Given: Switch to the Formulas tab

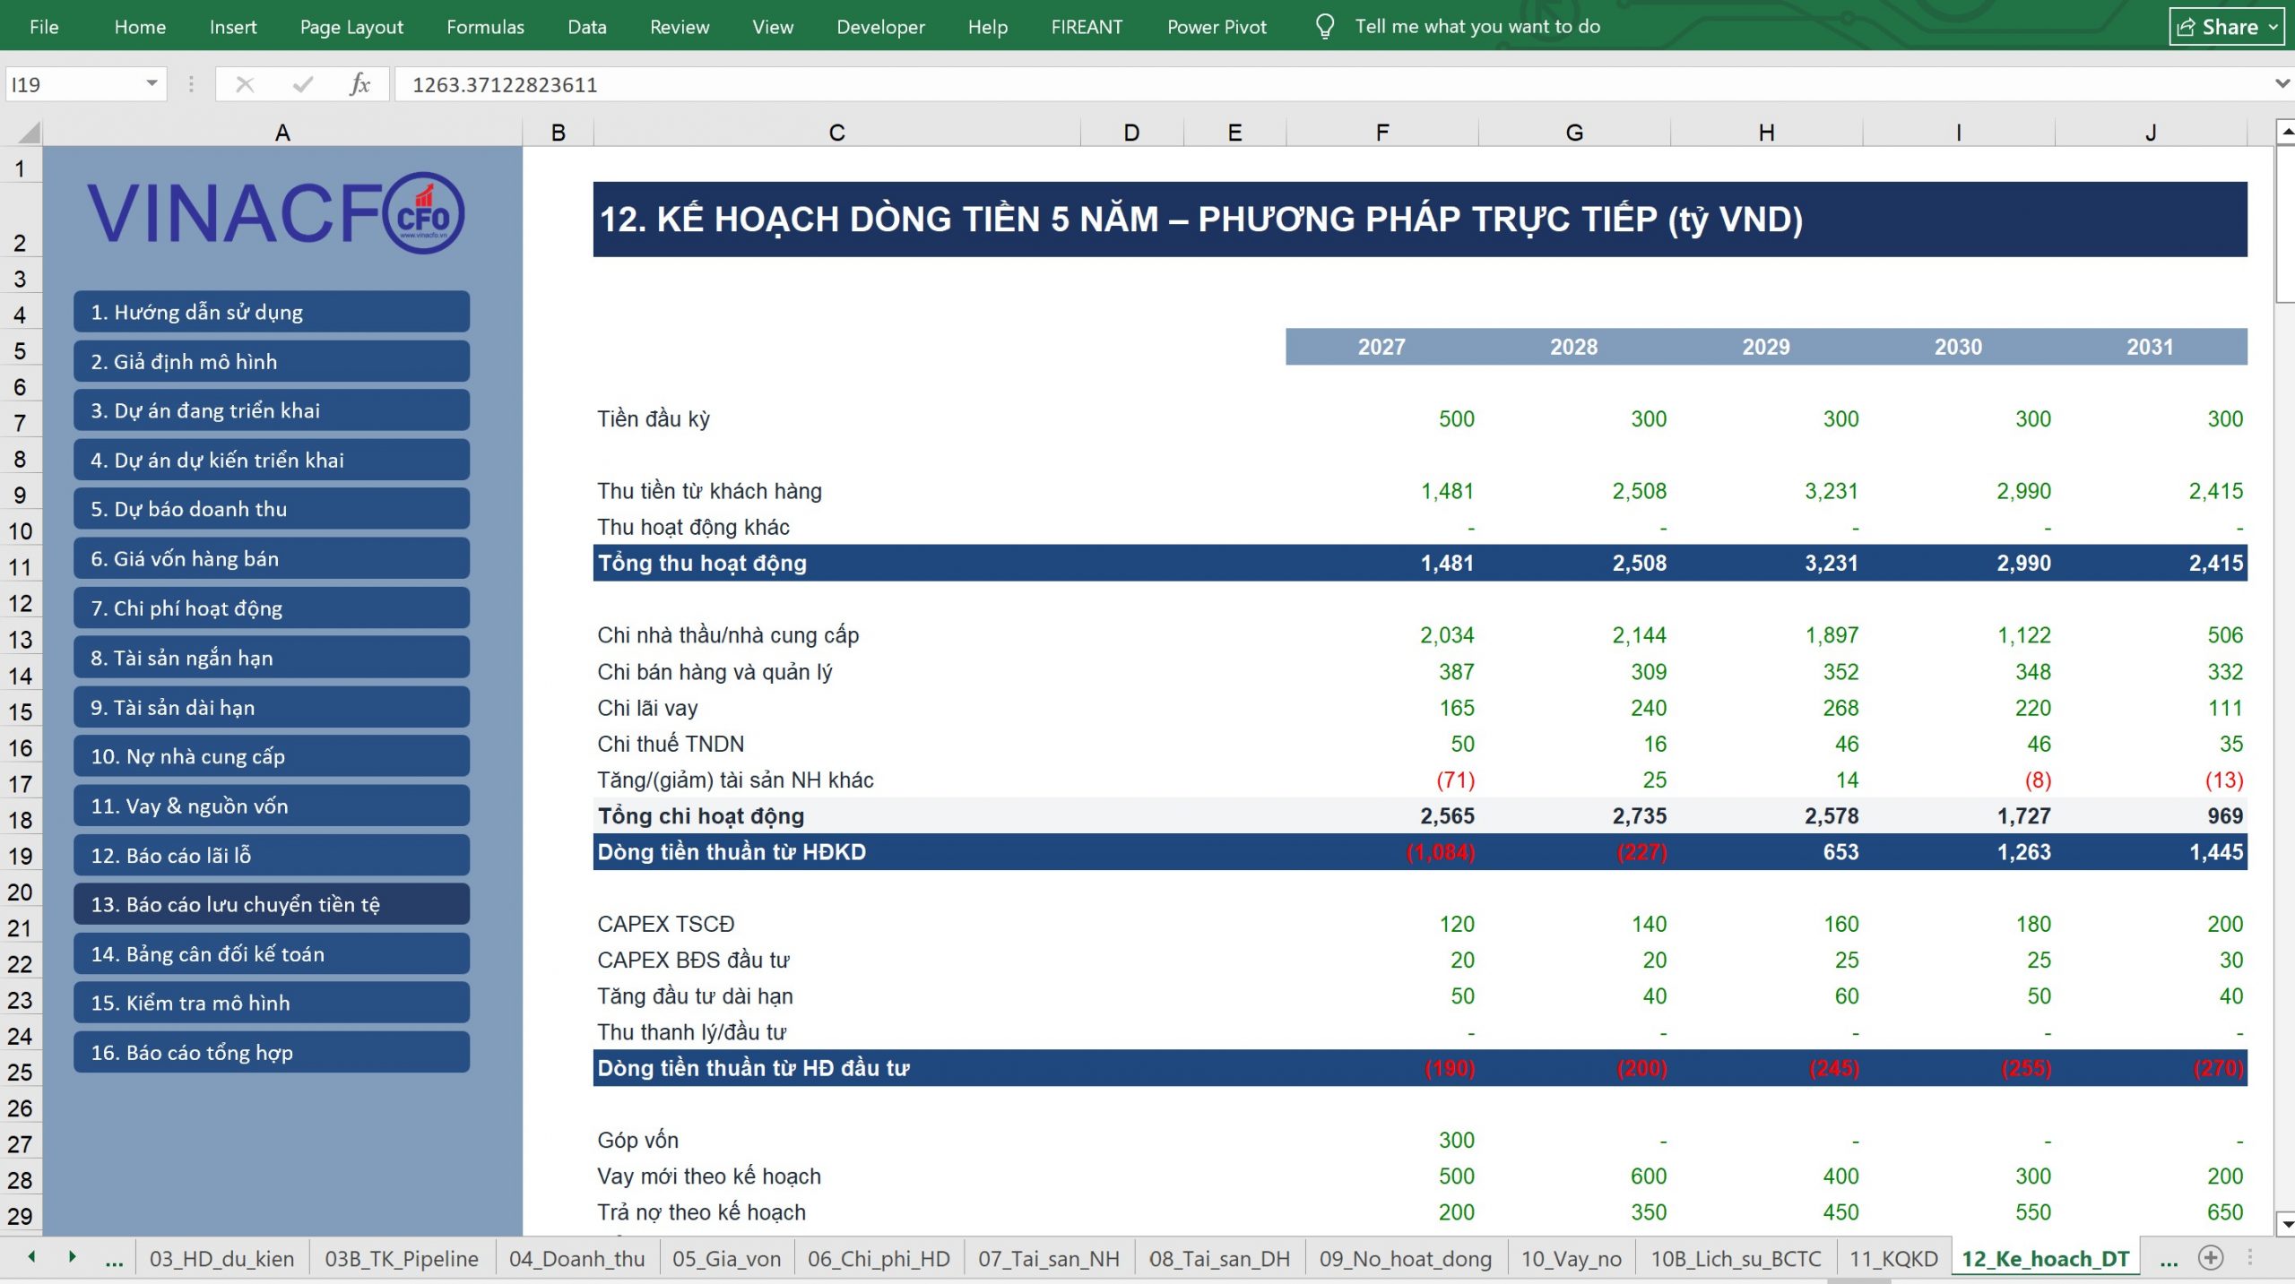Looking at the screenshot, I should tap(485, 27).
